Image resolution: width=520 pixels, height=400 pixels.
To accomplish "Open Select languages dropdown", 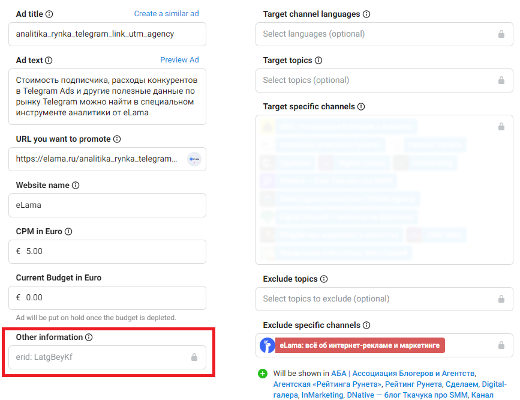I will [x=384, y=34].
